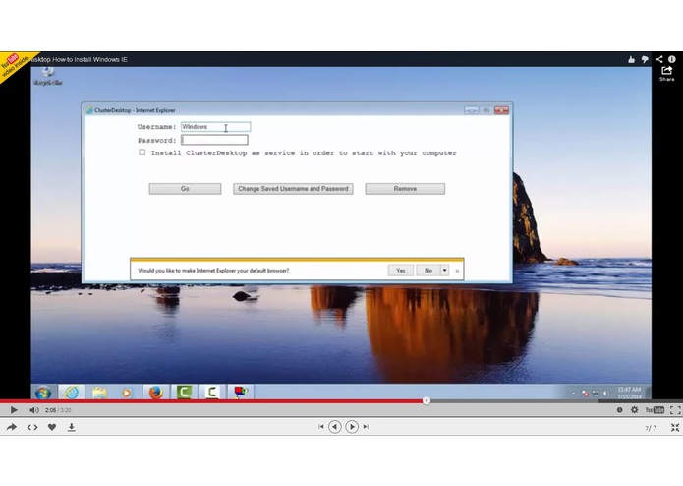683x486 pixels.
Task: Click the share arrow below the player
Action: point(12,427)
